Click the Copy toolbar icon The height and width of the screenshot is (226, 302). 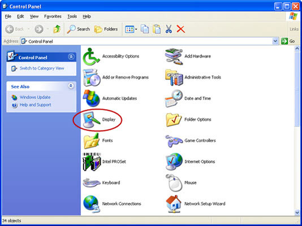tap(145, 29)
